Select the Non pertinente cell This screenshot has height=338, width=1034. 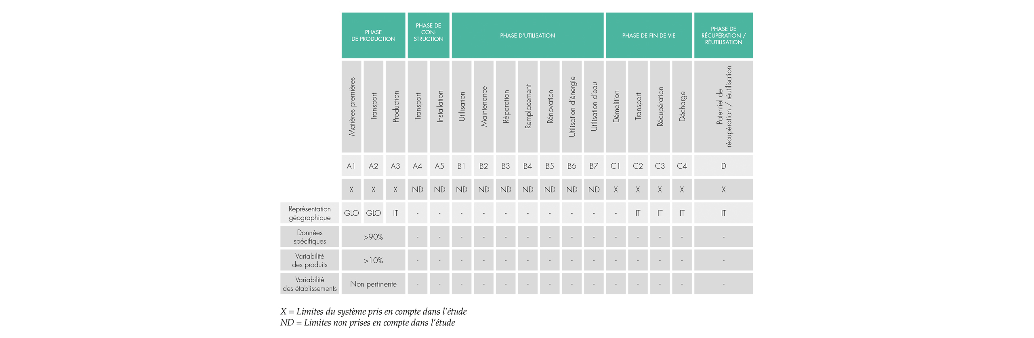[373, 284]
